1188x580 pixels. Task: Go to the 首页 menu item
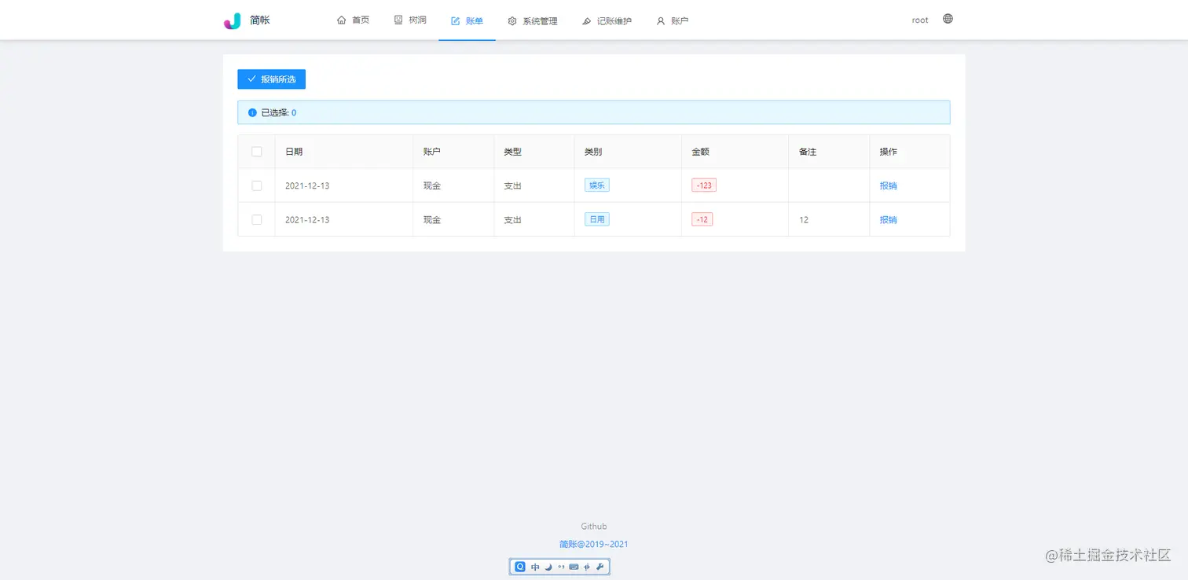tap(353, 20)
